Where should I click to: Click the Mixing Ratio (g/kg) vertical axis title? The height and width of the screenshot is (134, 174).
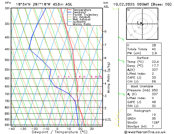click(x=108, y=77)
